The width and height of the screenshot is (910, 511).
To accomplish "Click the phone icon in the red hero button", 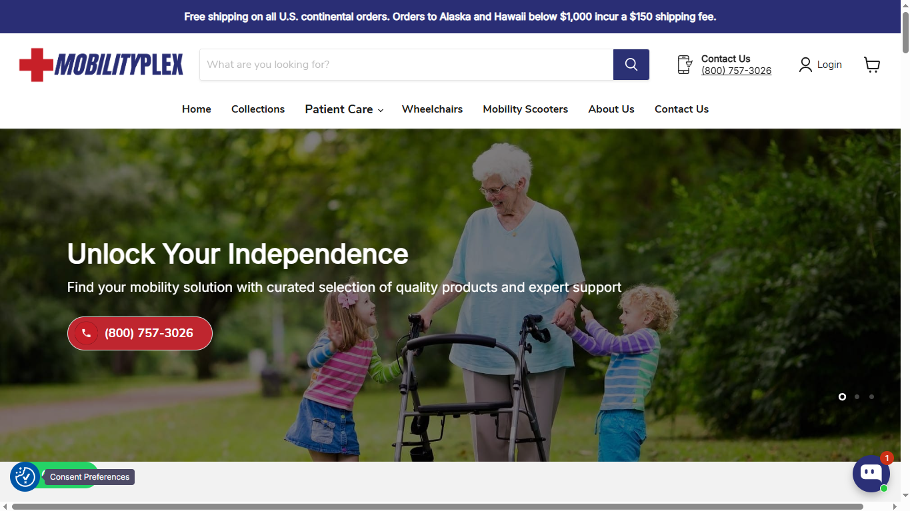I will click(x=86, y=333).
